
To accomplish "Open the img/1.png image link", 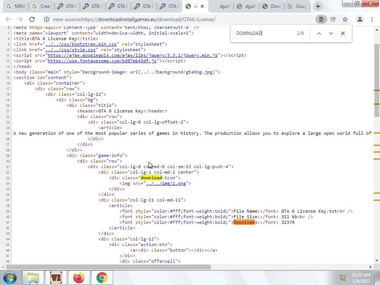I will [166, 183].
